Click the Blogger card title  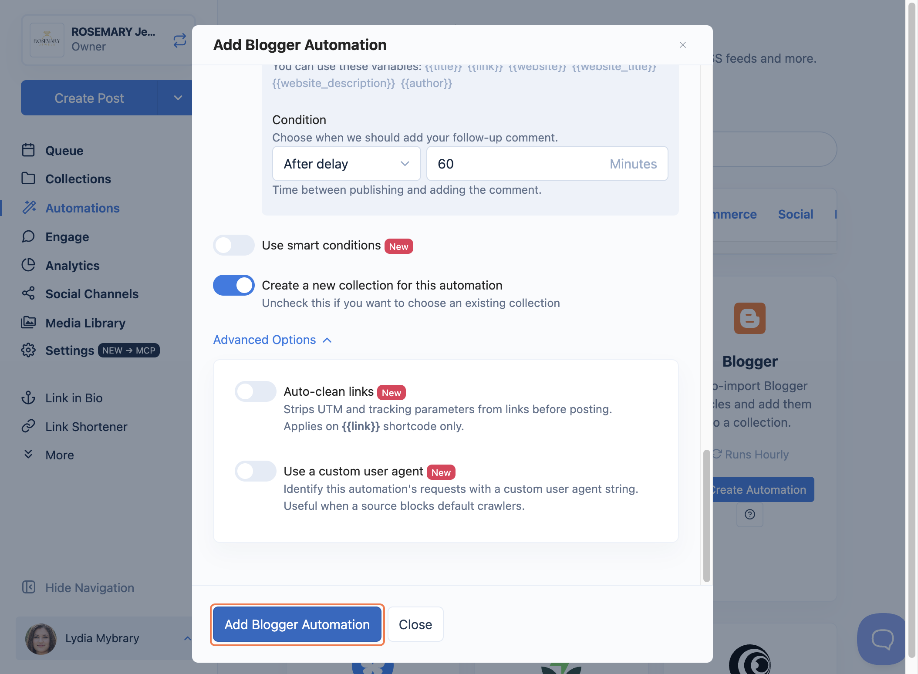pos(750,361)
